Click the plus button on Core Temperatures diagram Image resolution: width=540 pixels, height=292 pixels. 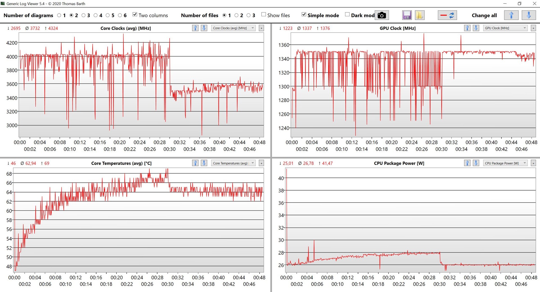261,163
